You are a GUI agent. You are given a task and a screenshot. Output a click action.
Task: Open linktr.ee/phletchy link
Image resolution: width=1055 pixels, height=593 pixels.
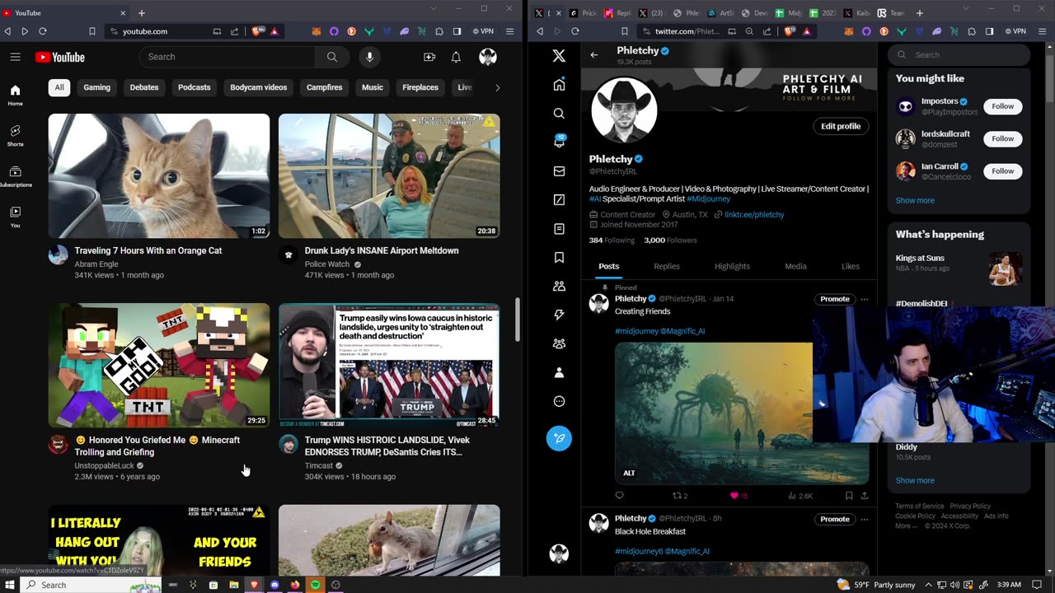pos(754,214)
